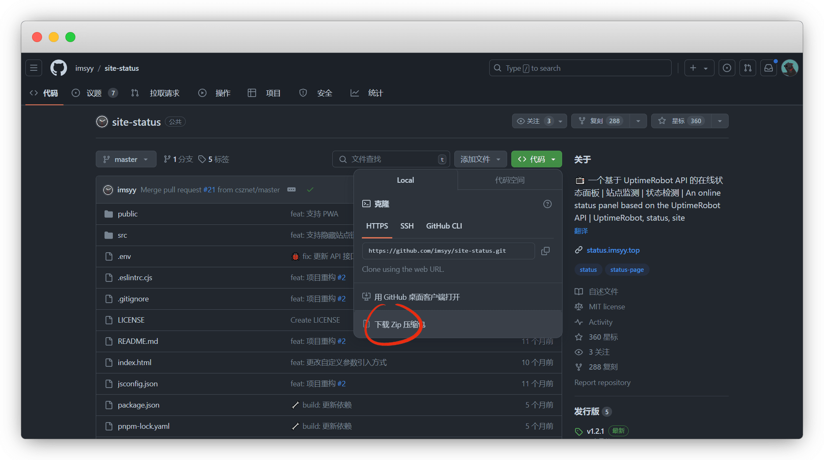
Task: Switch to the 拉取请求 tab
Action: (155, 93)
